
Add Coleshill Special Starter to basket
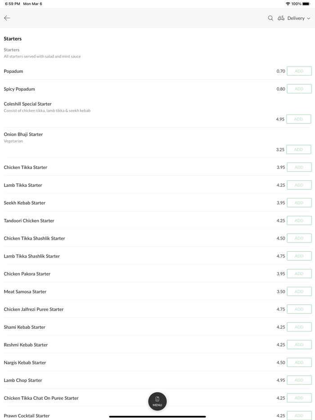coord(298,119)
